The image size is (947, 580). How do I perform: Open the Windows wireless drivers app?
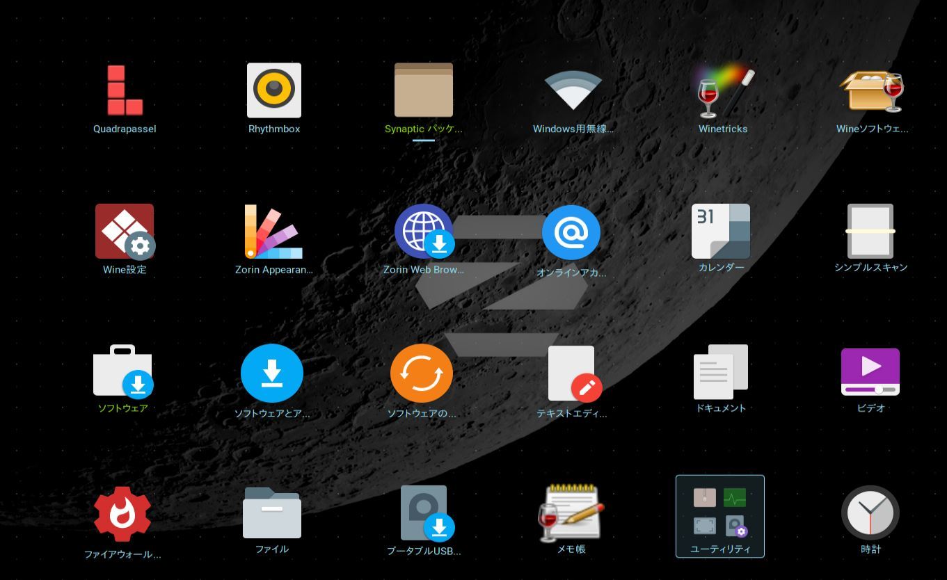(x=573, y=90)
